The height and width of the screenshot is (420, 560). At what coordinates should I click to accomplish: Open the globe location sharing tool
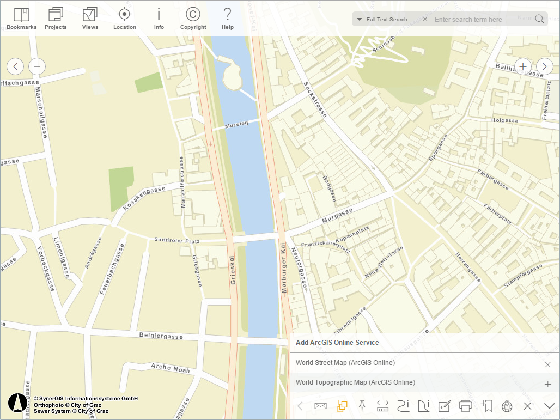point(506,406)
